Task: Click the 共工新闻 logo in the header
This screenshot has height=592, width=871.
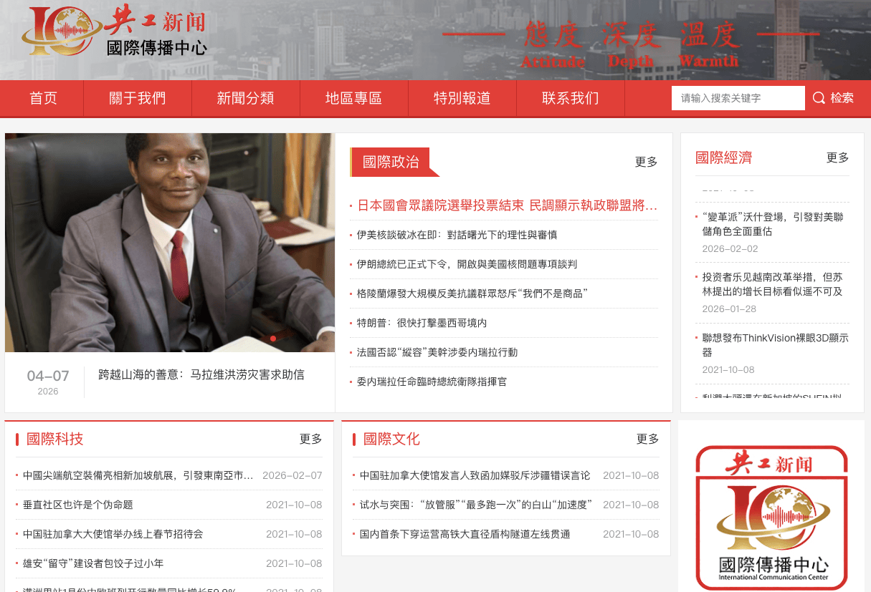Action: point(115,32)
